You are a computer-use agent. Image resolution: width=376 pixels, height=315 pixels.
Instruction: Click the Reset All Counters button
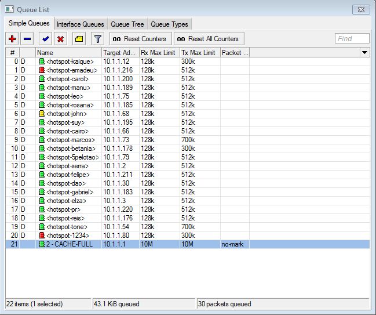coord(209,39)
